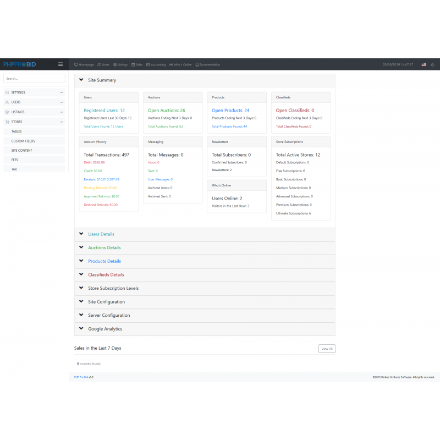Open Who's Online top nav item
The height and width of the screenshot is (440, 440).
pos(180,64)
